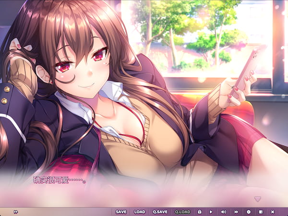Screen dimensions: 288x216
Task: Click the dialogue text "确实很可爱"
Action: (51, 180)
